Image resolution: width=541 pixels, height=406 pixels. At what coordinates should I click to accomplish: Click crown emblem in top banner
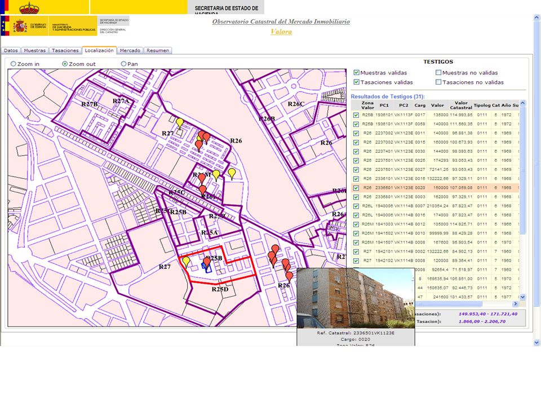pos(29,7)
